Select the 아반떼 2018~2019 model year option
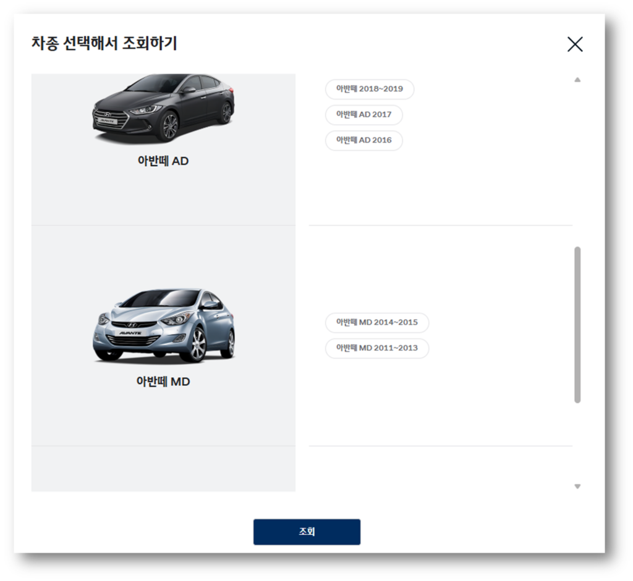The width and height of the screenshot is (633, 581). 370,89
